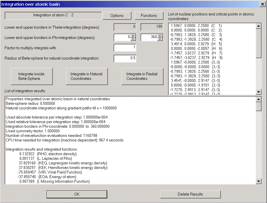Edit the Beta-sphere radius field
The height and width of the screenshot is (203, 267).
[125, 58]
